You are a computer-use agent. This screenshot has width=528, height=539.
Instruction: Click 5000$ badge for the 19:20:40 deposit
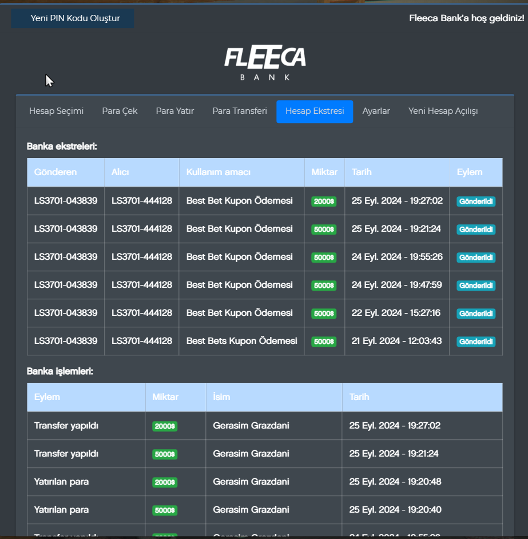tap(165, 510)
